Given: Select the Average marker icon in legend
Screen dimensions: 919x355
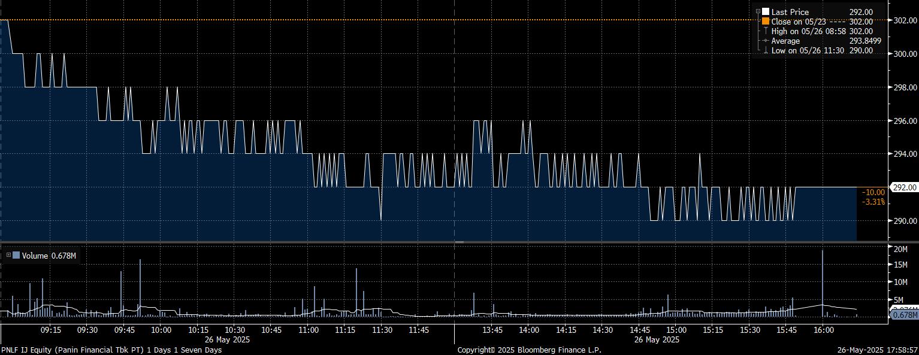Looking at the screenshot, I should [766, 41].
